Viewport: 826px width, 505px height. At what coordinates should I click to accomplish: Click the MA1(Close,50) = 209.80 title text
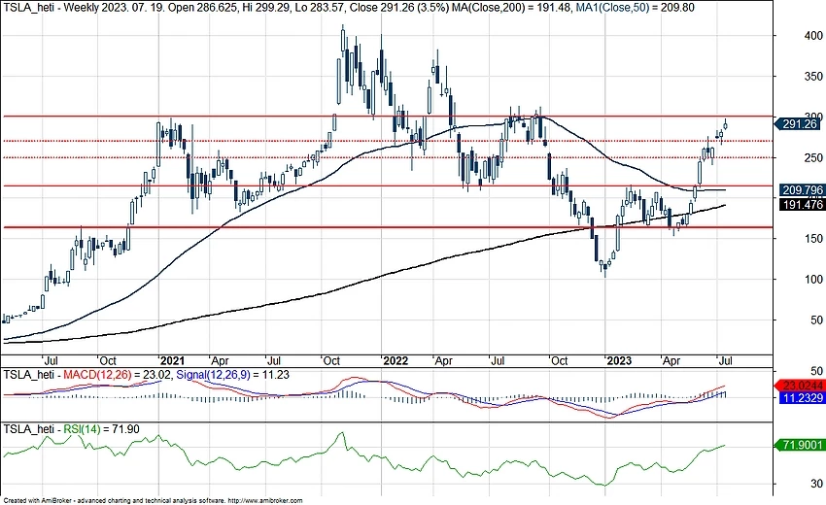click(634, 8)
